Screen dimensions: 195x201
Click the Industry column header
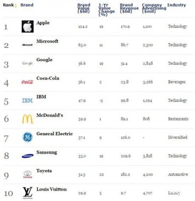pos(176,5)
